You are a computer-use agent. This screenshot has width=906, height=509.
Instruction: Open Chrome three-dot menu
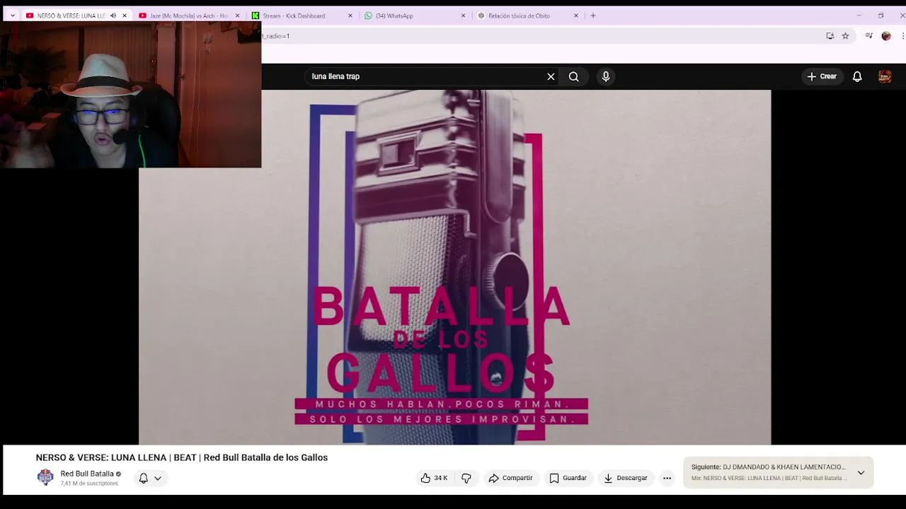(902, 36)
